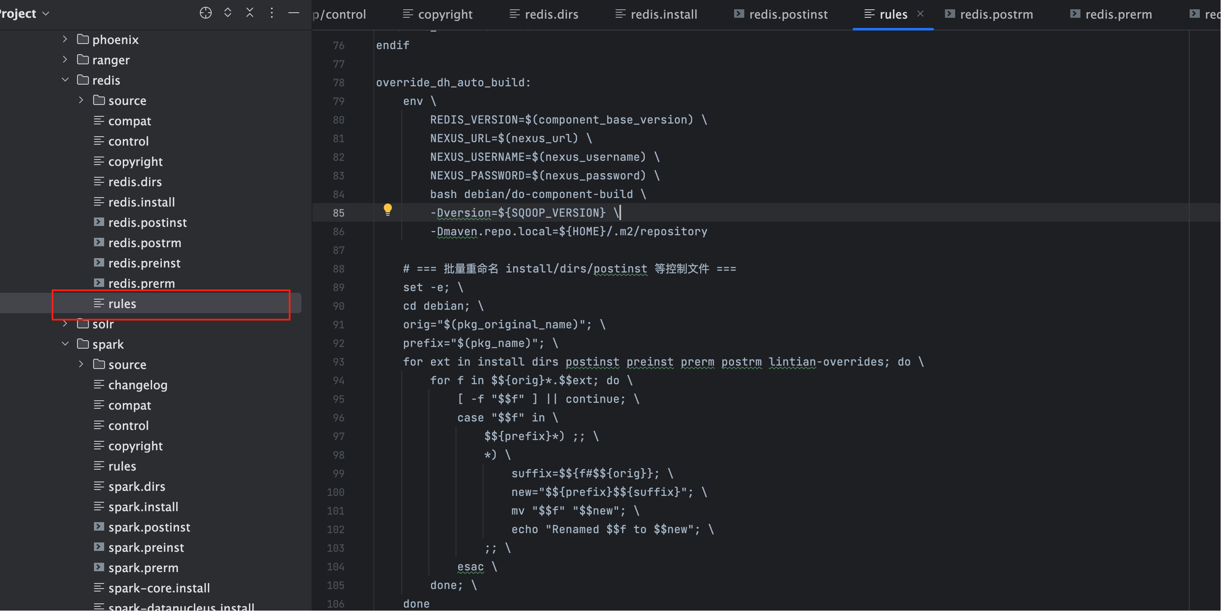
Task: Select the ranger folder icon
Action: tap(83, 60)
